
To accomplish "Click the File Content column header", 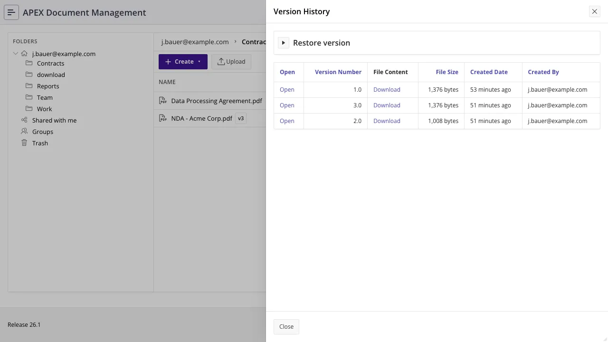I will tap(390, 72).
